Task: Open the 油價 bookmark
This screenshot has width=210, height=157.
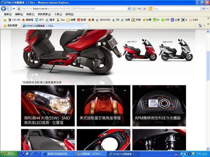Action: (71, 20)
